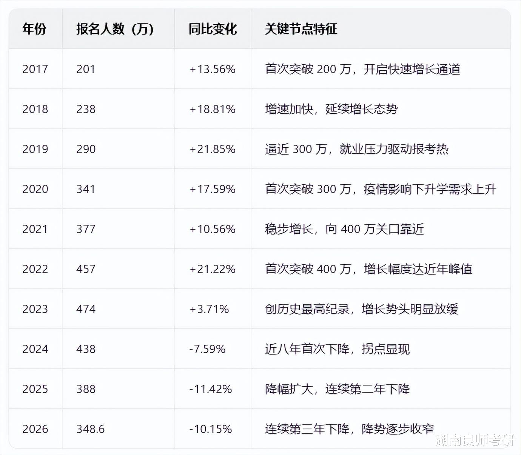This screenshot has height=455, width=521.
Task: Pick the change value -7.59%
Action: coord(207,349)
